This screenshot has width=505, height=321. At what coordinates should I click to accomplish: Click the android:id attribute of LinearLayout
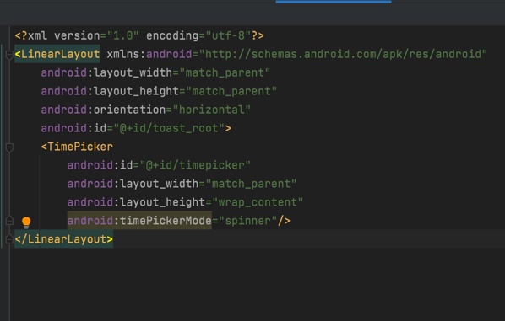tap(73, 128)
